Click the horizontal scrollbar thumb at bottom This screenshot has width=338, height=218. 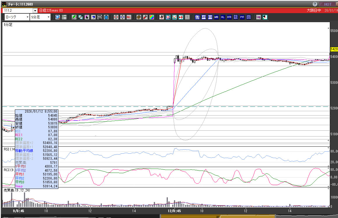[217, 216]
